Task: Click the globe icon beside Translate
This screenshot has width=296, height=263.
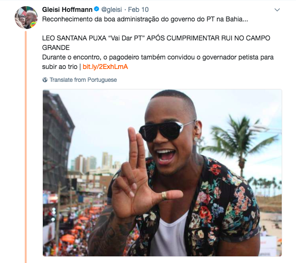Action: 45,80
